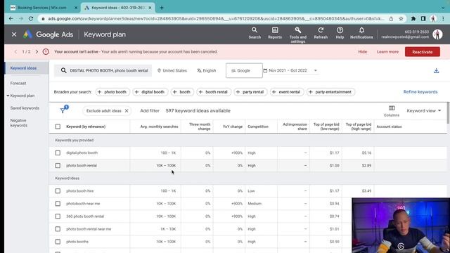
Task: Open the language selector English
Action: tap(206, 70)
